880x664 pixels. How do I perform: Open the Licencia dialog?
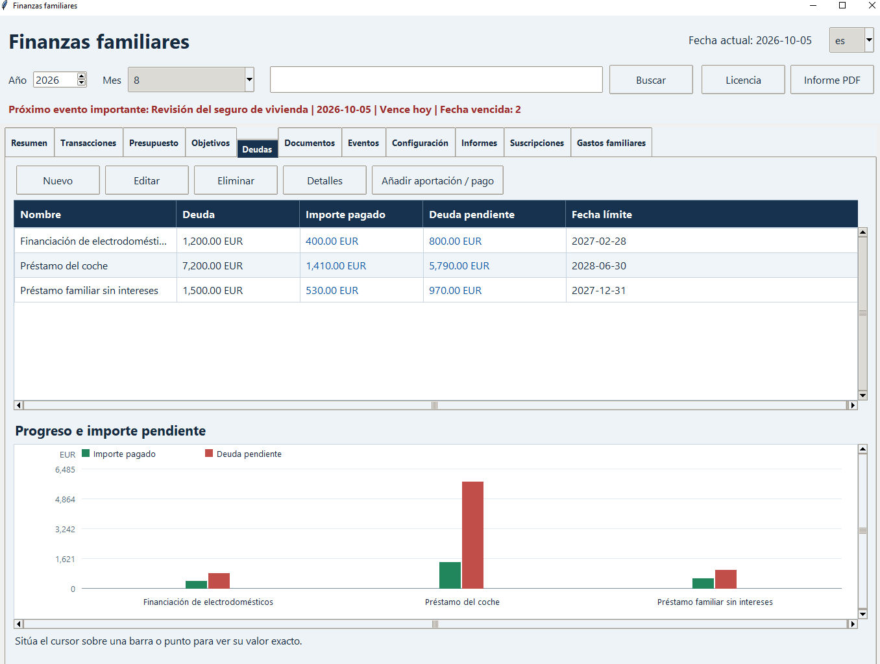743,80
